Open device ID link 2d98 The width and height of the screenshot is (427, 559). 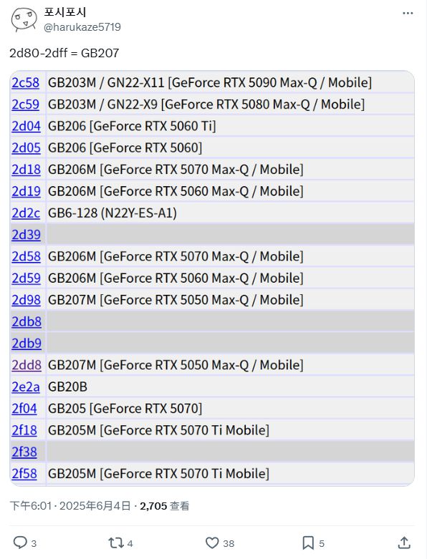pyautogui.click(x=26, y=300)
